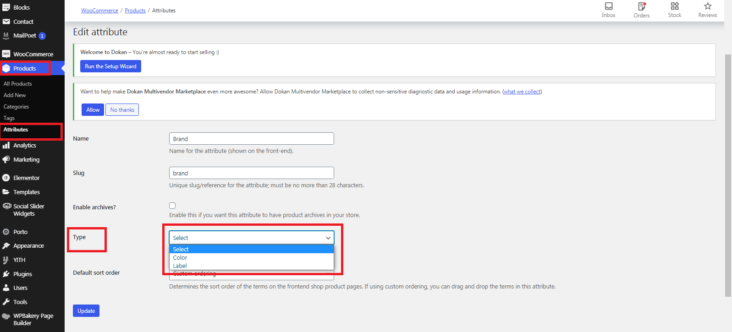Click the Slug field containing brand
This screenshot has width=732, height=332.
click(252, 173)
